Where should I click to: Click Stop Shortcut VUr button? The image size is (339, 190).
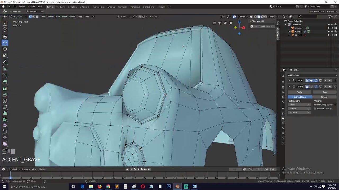(x=262, y=26)
